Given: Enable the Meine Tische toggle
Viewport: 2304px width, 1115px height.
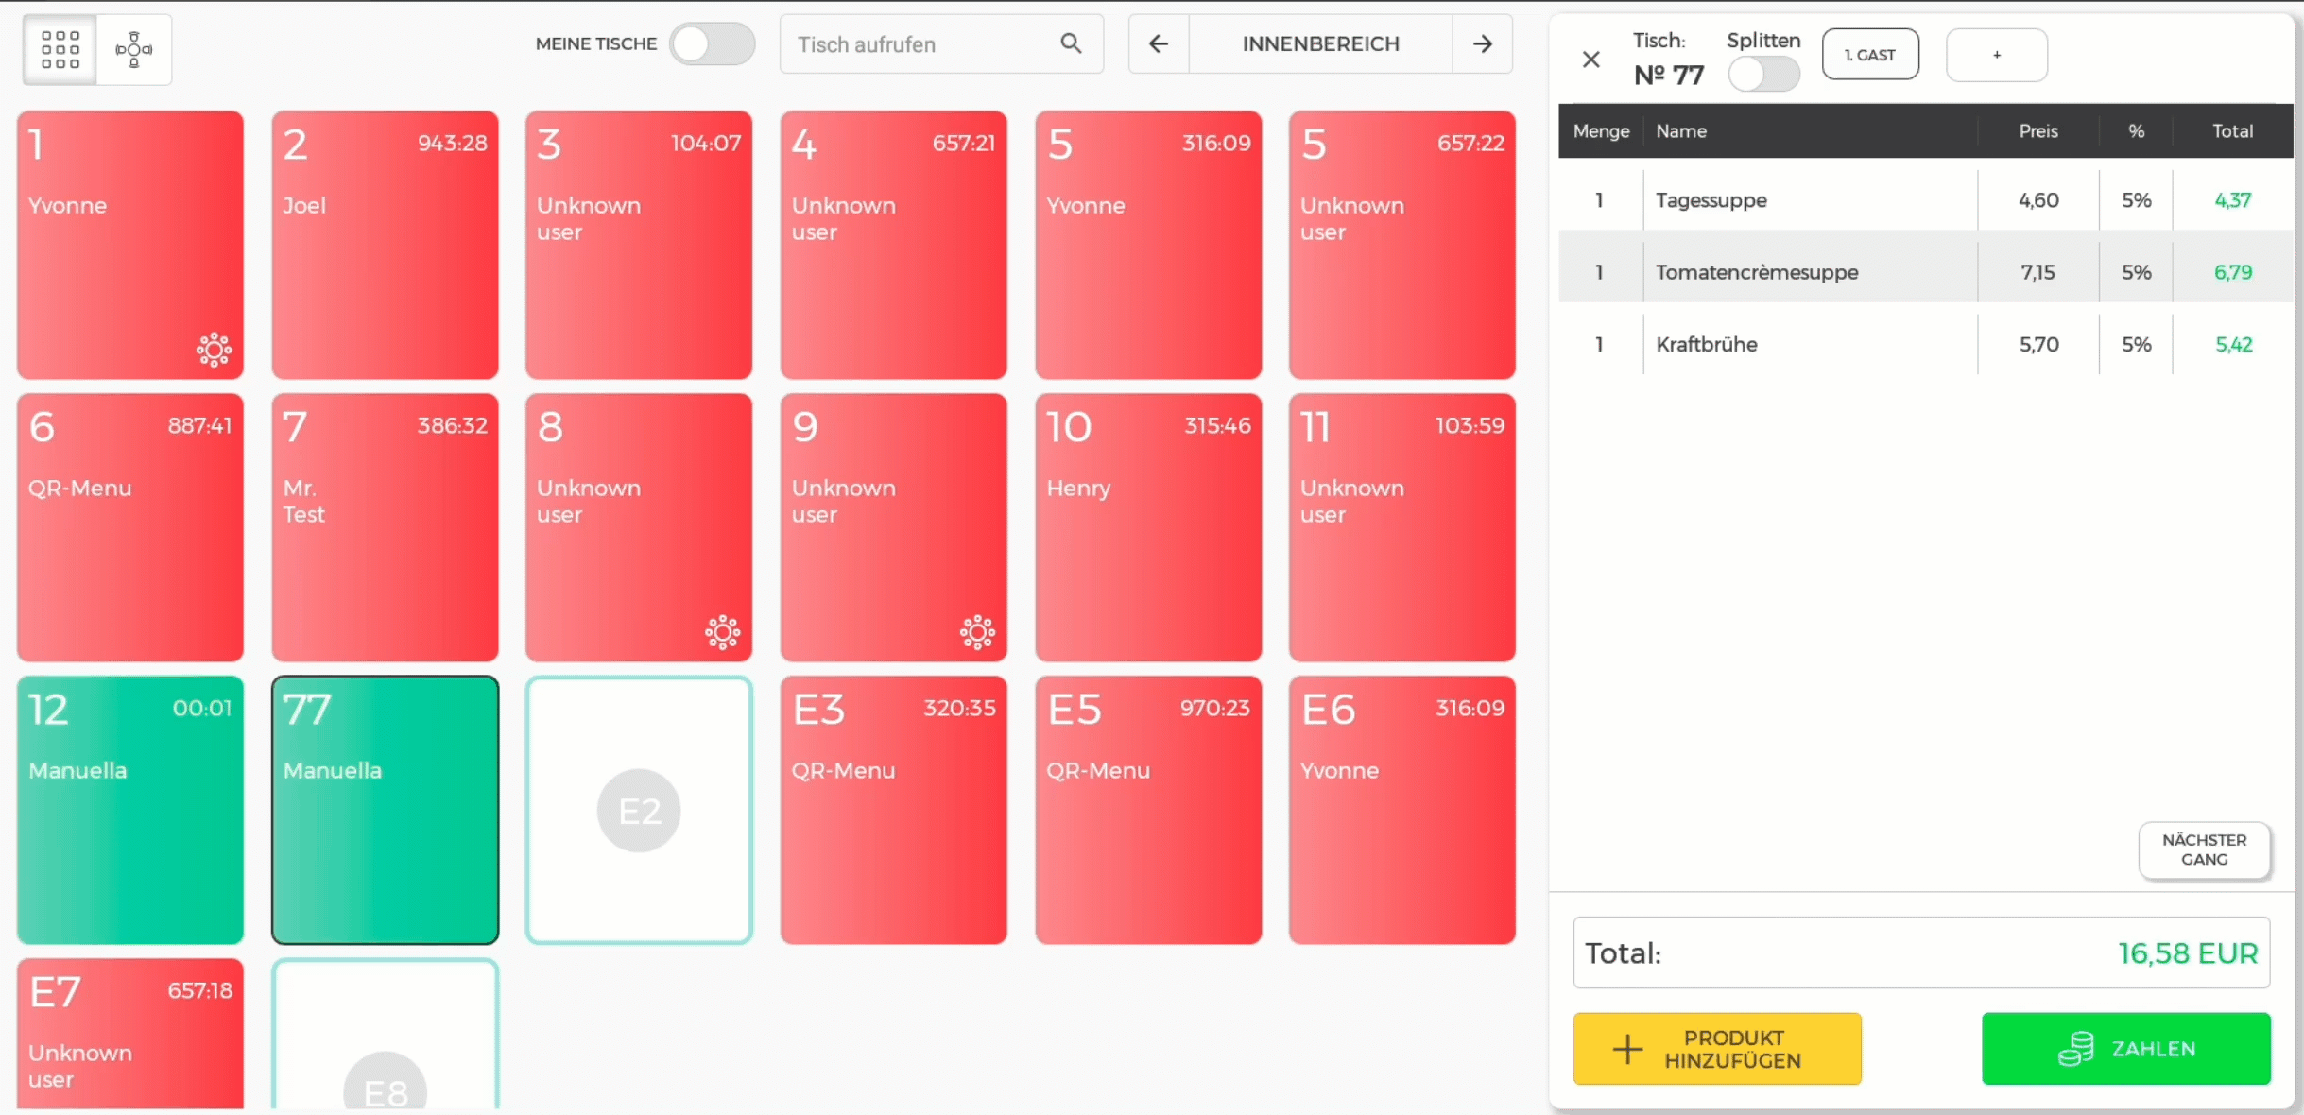Looking at the screenshot, I should (711, 43).
